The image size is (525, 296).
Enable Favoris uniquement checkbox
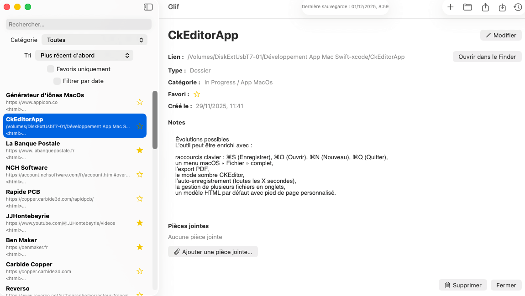point(51,69)
